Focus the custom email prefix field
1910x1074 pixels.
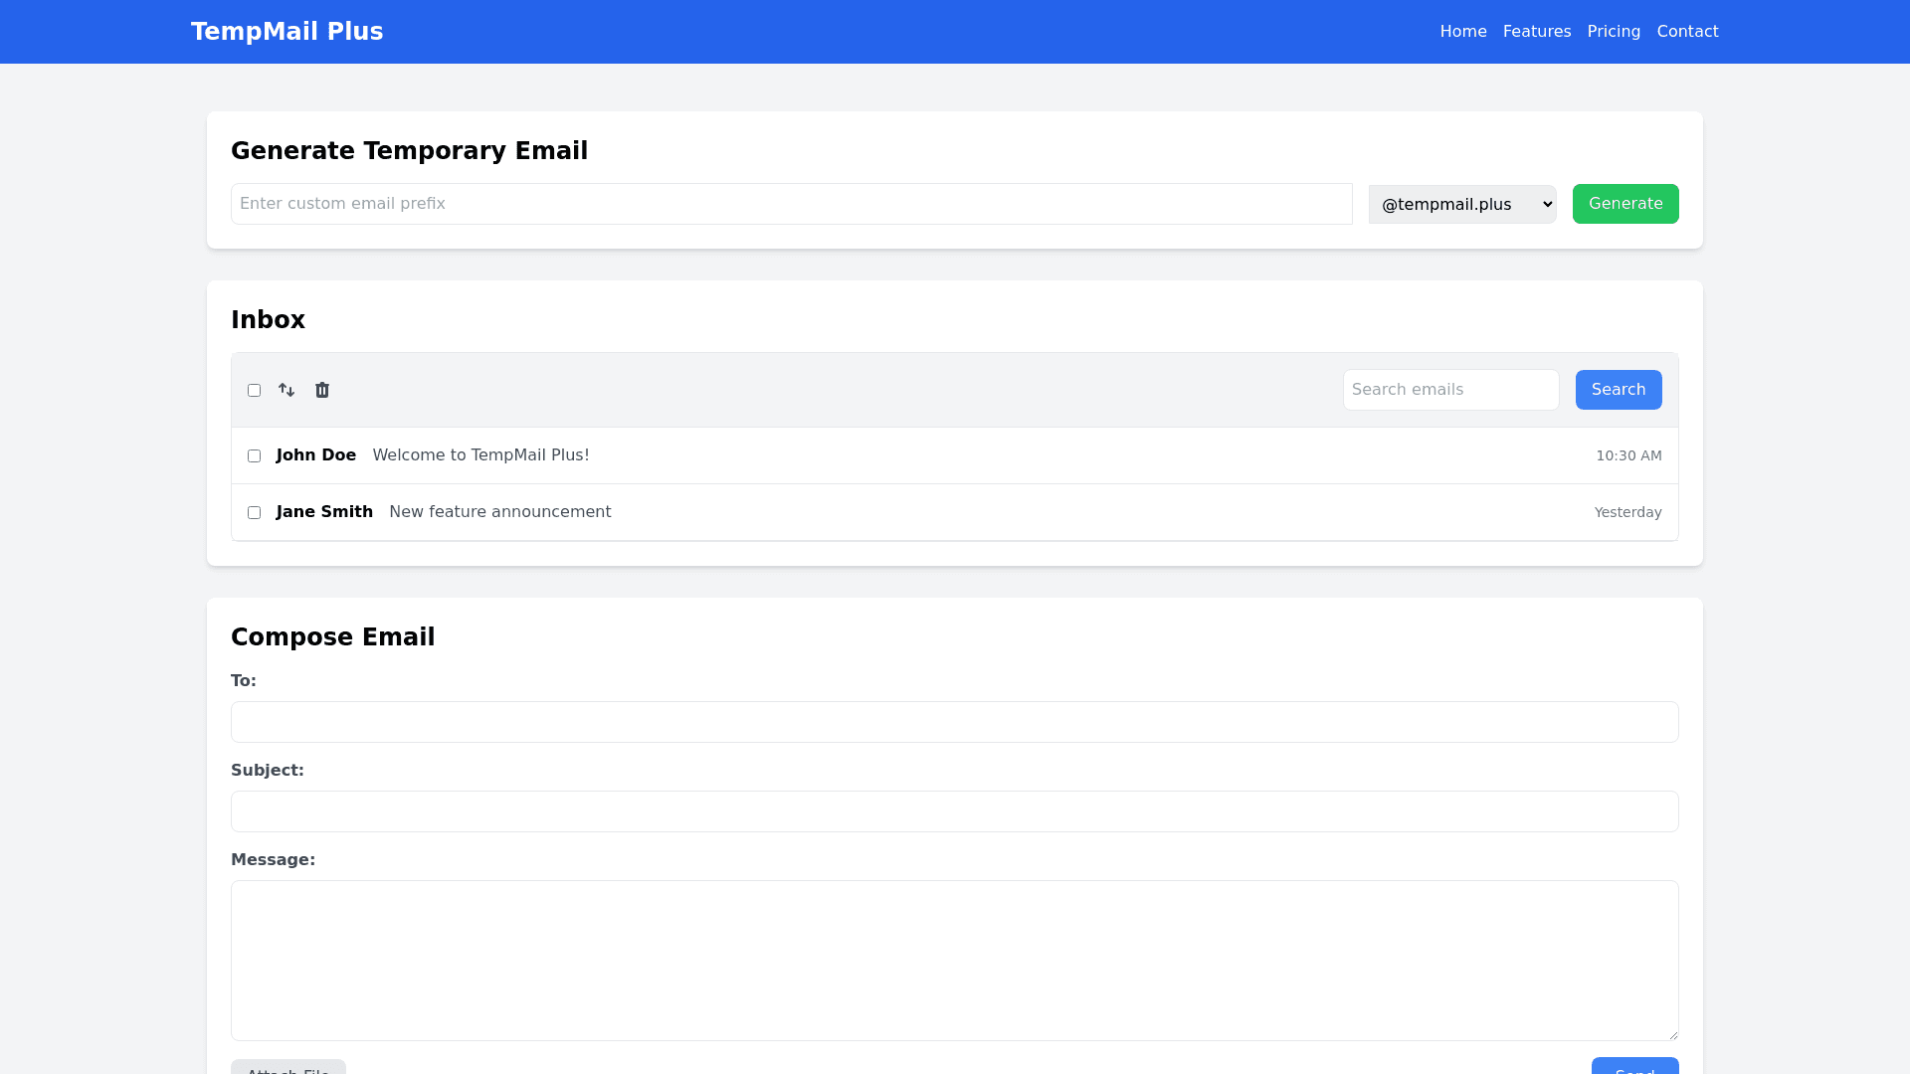tap(791, 204)
